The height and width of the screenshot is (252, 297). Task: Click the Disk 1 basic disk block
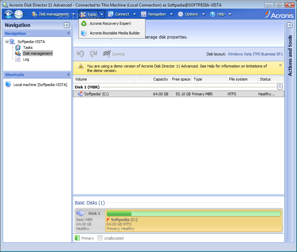click(90, 221)
